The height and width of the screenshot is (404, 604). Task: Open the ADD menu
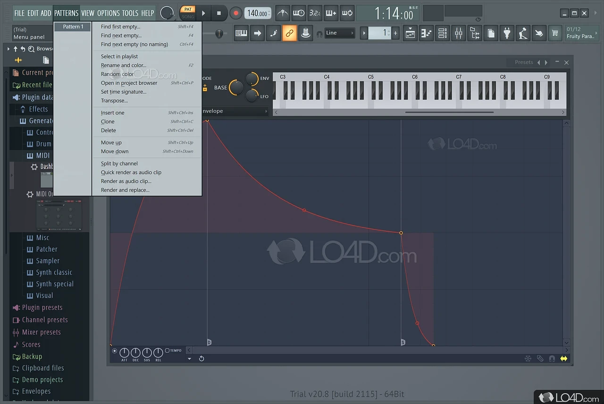pyautogui.click(x=46, y=13)
